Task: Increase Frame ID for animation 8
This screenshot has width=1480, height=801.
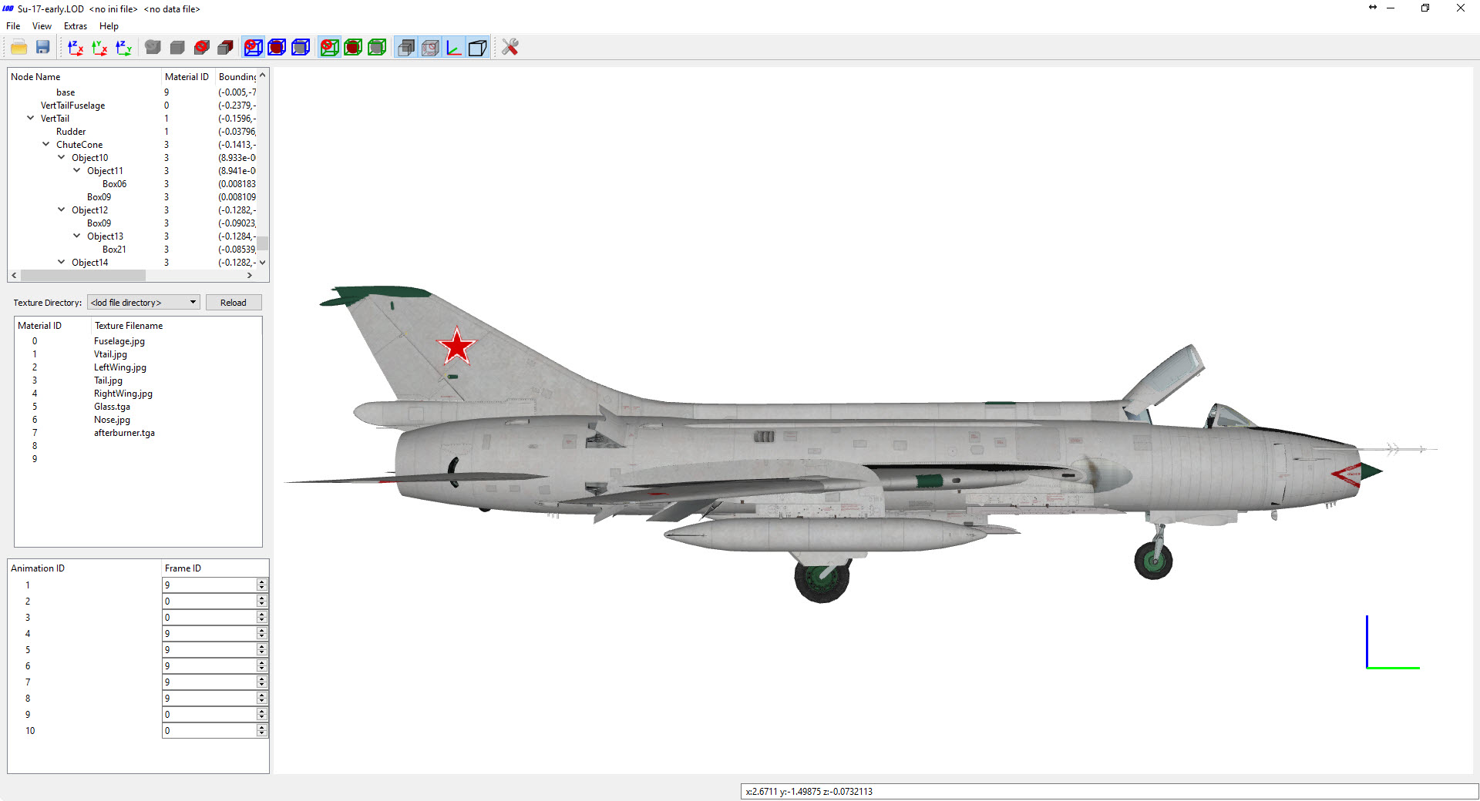Action: [x=262, y=695]
